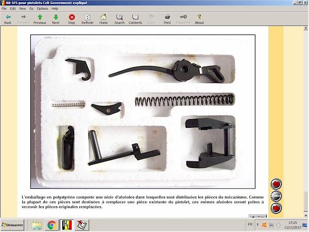
Task: Go to the Previous page
Action: (40, 19)
